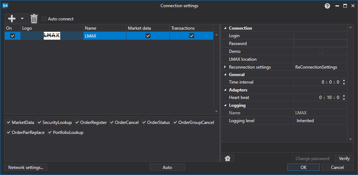Click the LMAX location value field
The width and height of the screenshot is (358, 175).
click(x=320, y=59)
